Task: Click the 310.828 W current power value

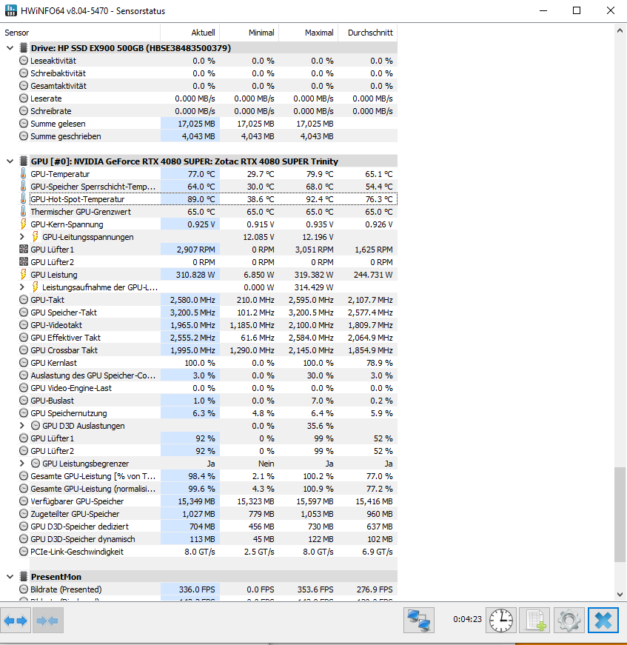Action: [195, 275]
